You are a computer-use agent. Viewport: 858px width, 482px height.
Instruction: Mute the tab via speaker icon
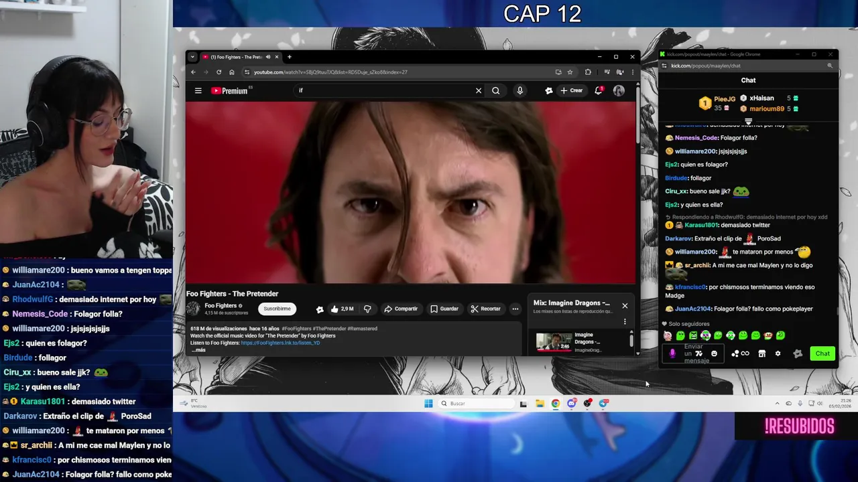click(268, 57)
